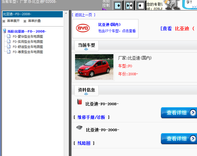Click the right-arrow view control button
Image resolution: width=197 pixels, height=156 pixels.
pyautogui.click(x=118, y=6)
